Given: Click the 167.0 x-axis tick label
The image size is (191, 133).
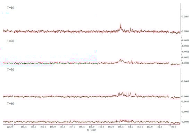Looking at the screenshot, I should [x=72, y=127].
